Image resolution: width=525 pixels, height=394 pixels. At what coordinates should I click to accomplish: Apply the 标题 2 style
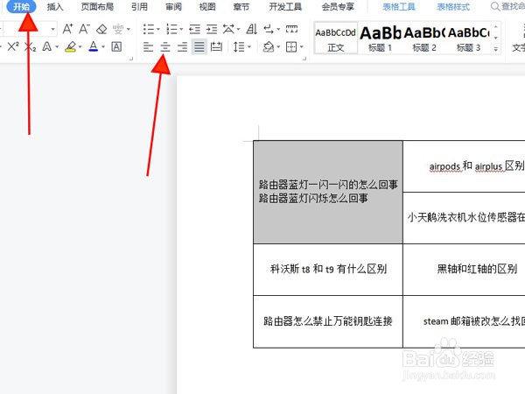[x=424, y=38]
